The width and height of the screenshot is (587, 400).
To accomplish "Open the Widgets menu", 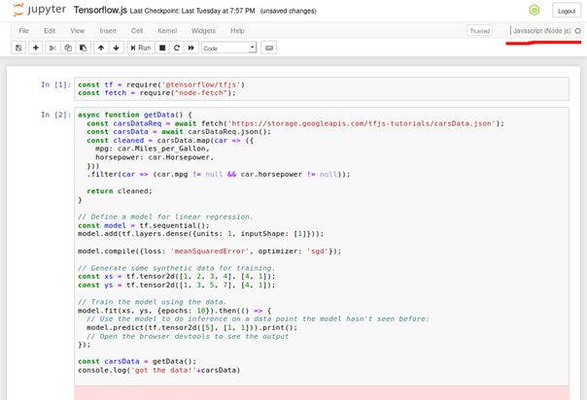I will [x=203, y=31].
